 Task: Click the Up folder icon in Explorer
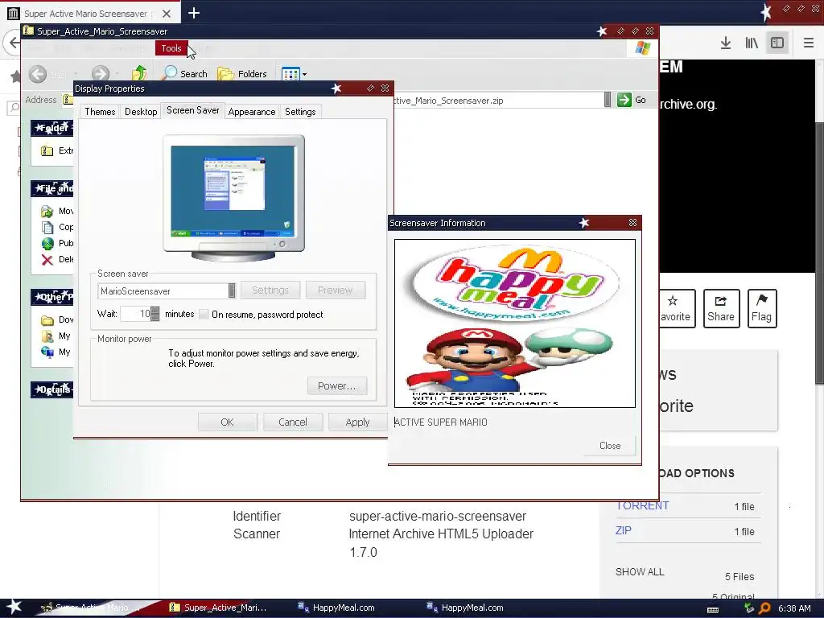pos(139,73)
